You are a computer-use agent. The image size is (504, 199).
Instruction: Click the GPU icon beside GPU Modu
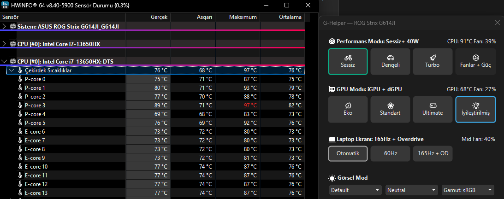click(x=332, y=89)
